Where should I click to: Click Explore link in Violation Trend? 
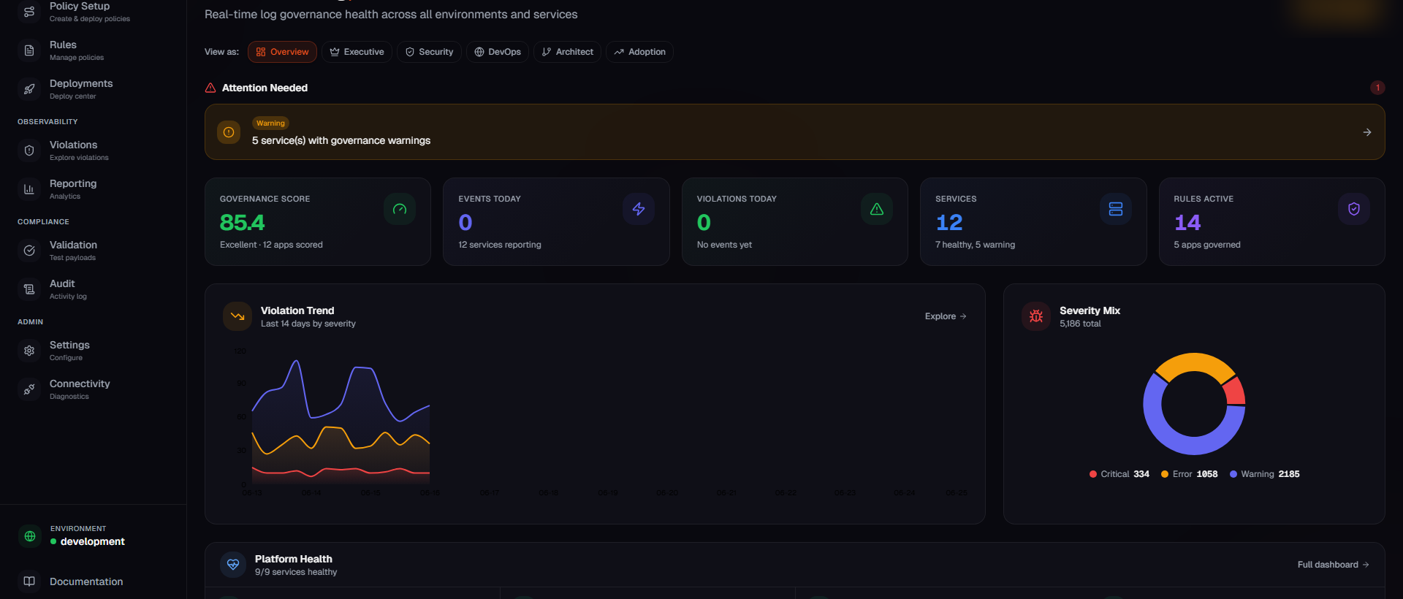tap(946, 316)
